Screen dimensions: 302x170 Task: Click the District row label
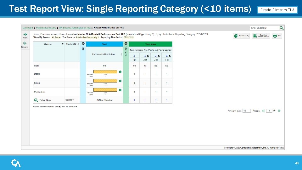[37, 74]
